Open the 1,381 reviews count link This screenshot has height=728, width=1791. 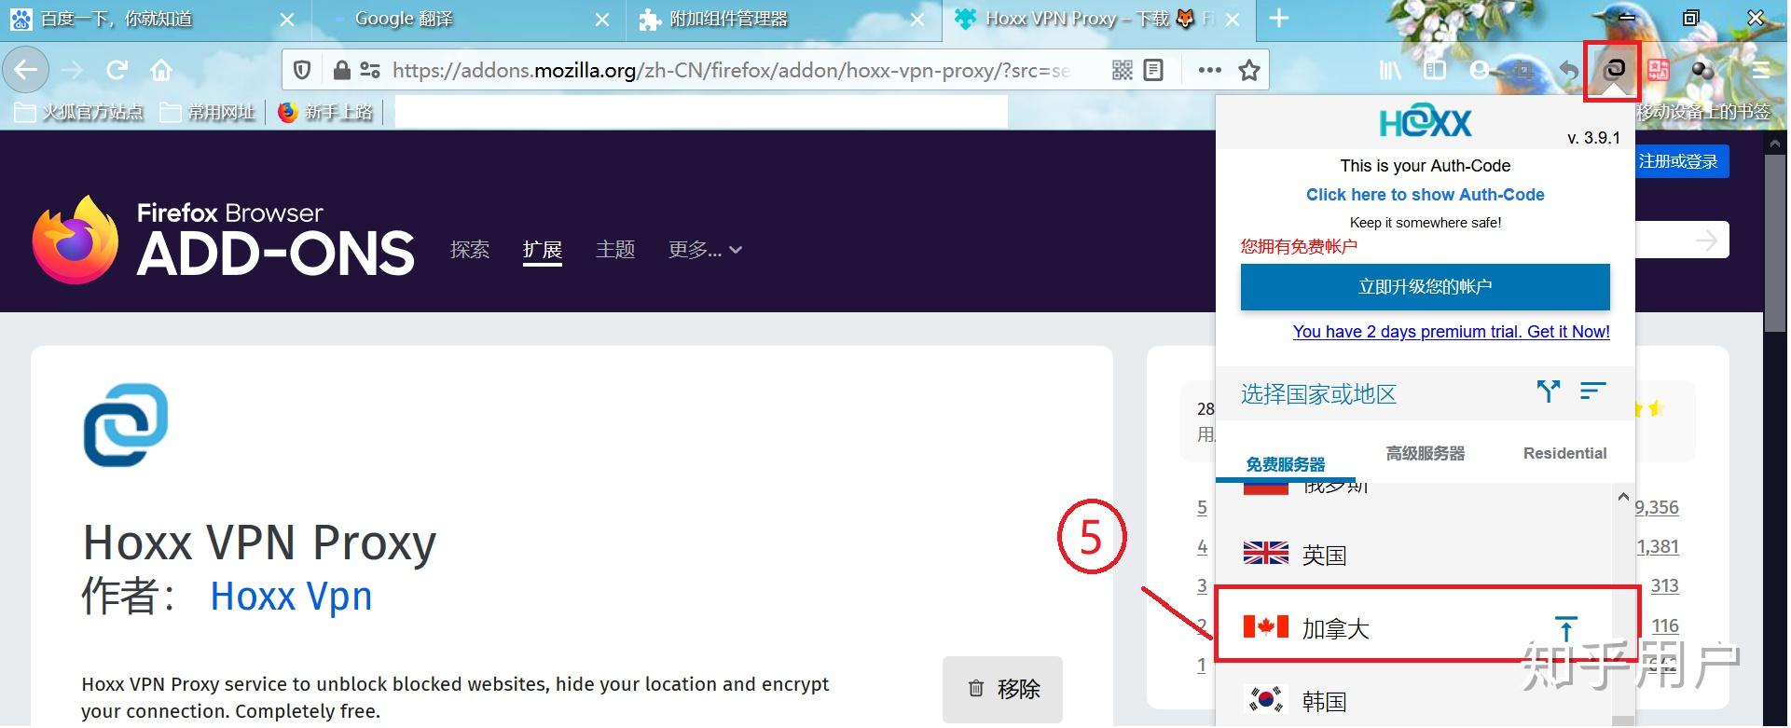(1658, 546)
